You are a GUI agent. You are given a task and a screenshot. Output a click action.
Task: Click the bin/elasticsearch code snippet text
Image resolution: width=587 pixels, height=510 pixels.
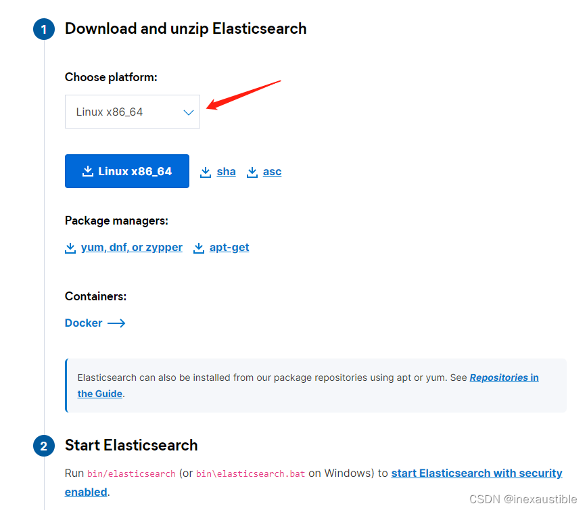131,473
